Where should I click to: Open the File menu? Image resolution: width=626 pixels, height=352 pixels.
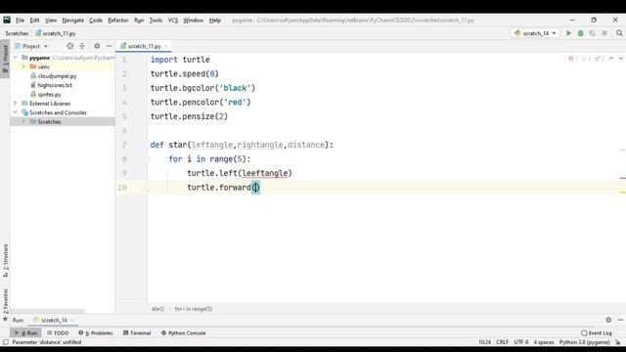coord(20,20)
